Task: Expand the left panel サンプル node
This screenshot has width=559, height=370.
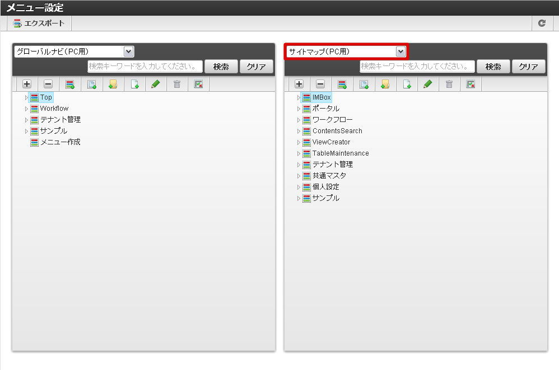Action: click(26, 131)
